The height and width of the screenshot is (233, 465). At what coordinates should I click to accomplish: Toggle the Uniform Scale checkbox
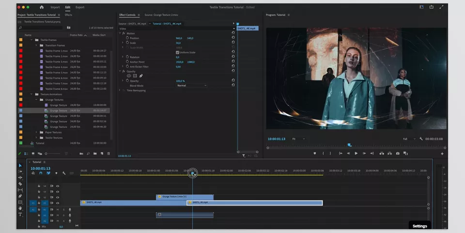(177, 52)
